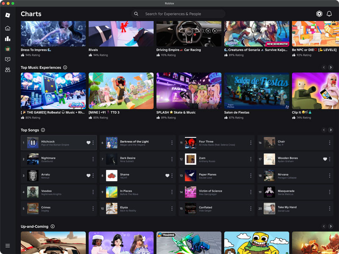339x254 pixels.
Task: Advance Top Music Experiences with the right arrow
Action: [331, 67]
